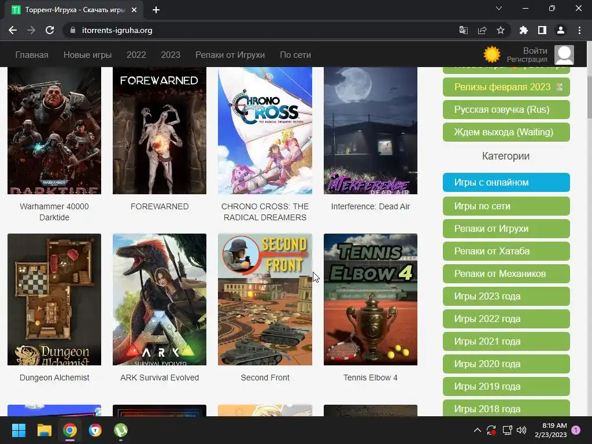This screenshot has height=444, width=592.
Task: Open the ARK Survival Evolved cover
Action: point(160,299)
